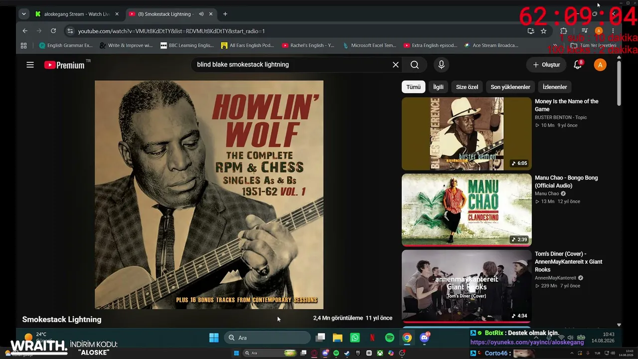Submit search with magnifier button
This screenshot has height=359, width=638.
[415, 65]
